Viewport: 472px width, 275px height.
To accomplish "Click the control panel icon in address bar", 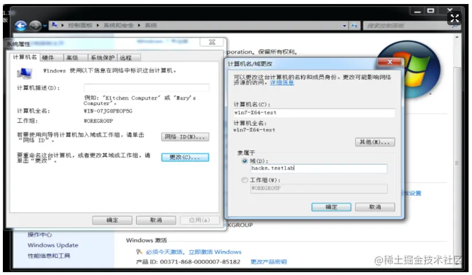I will point(54,25).
